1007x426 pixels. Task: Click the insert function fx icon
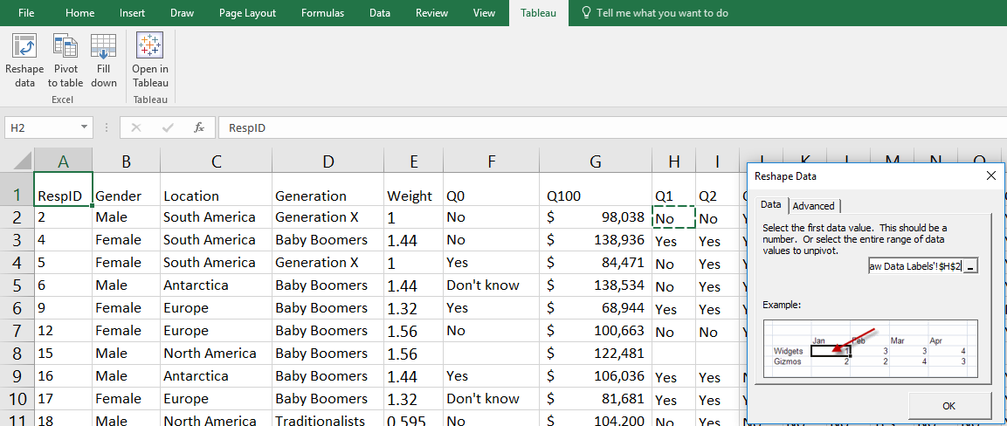pyautogui.click(x=198, y=127)
